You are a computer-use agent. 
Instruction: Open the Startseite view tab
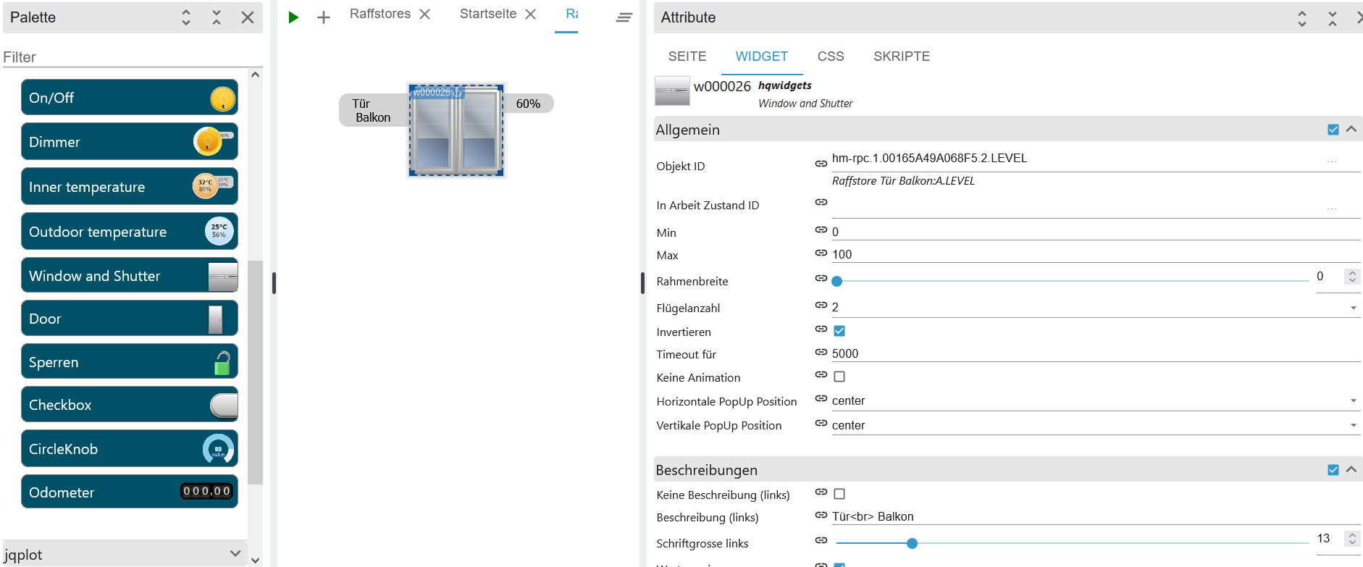(487, 14)
